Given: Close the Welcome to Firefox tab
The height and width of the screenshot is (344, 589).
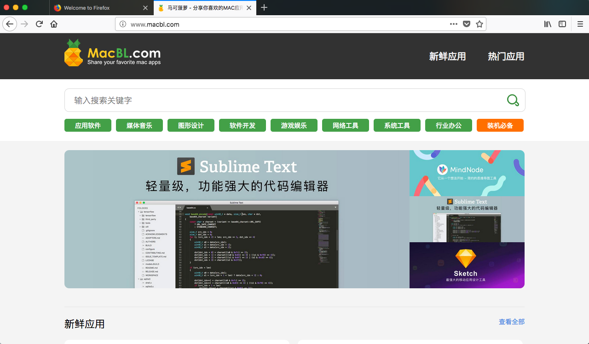Looking at the screenshot, I should pyautogui.click(x=145, y=8).
